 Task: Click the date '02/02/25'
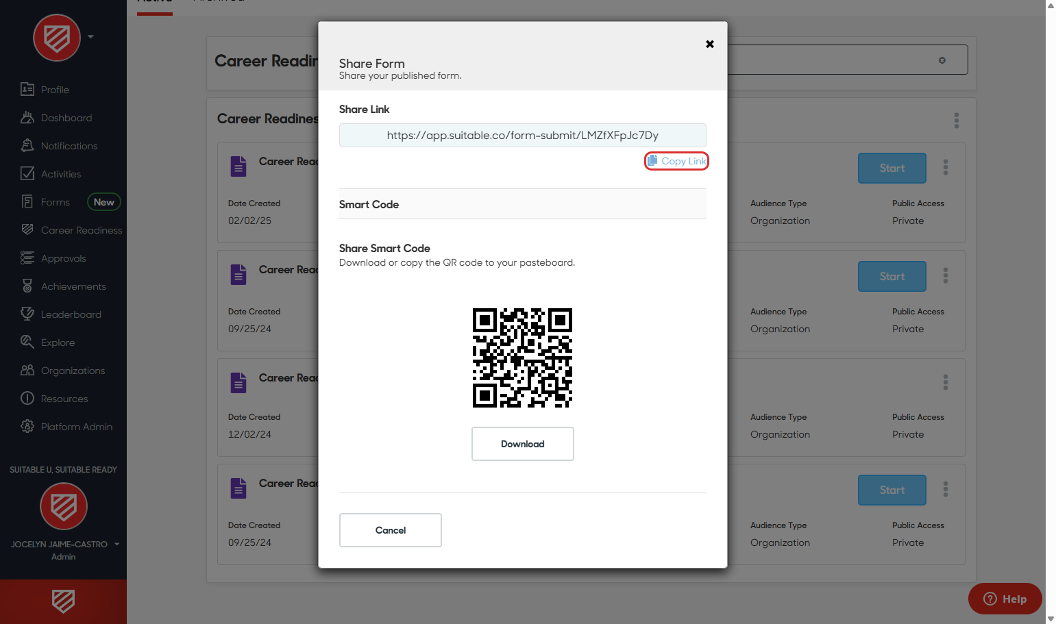tap(249, 221)
